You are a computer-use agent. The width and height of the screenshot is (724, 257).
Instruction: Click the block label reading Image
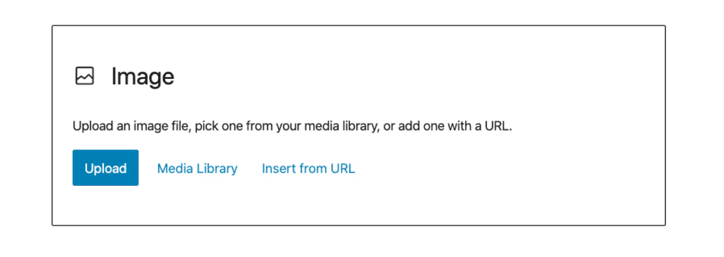point(143,76)
